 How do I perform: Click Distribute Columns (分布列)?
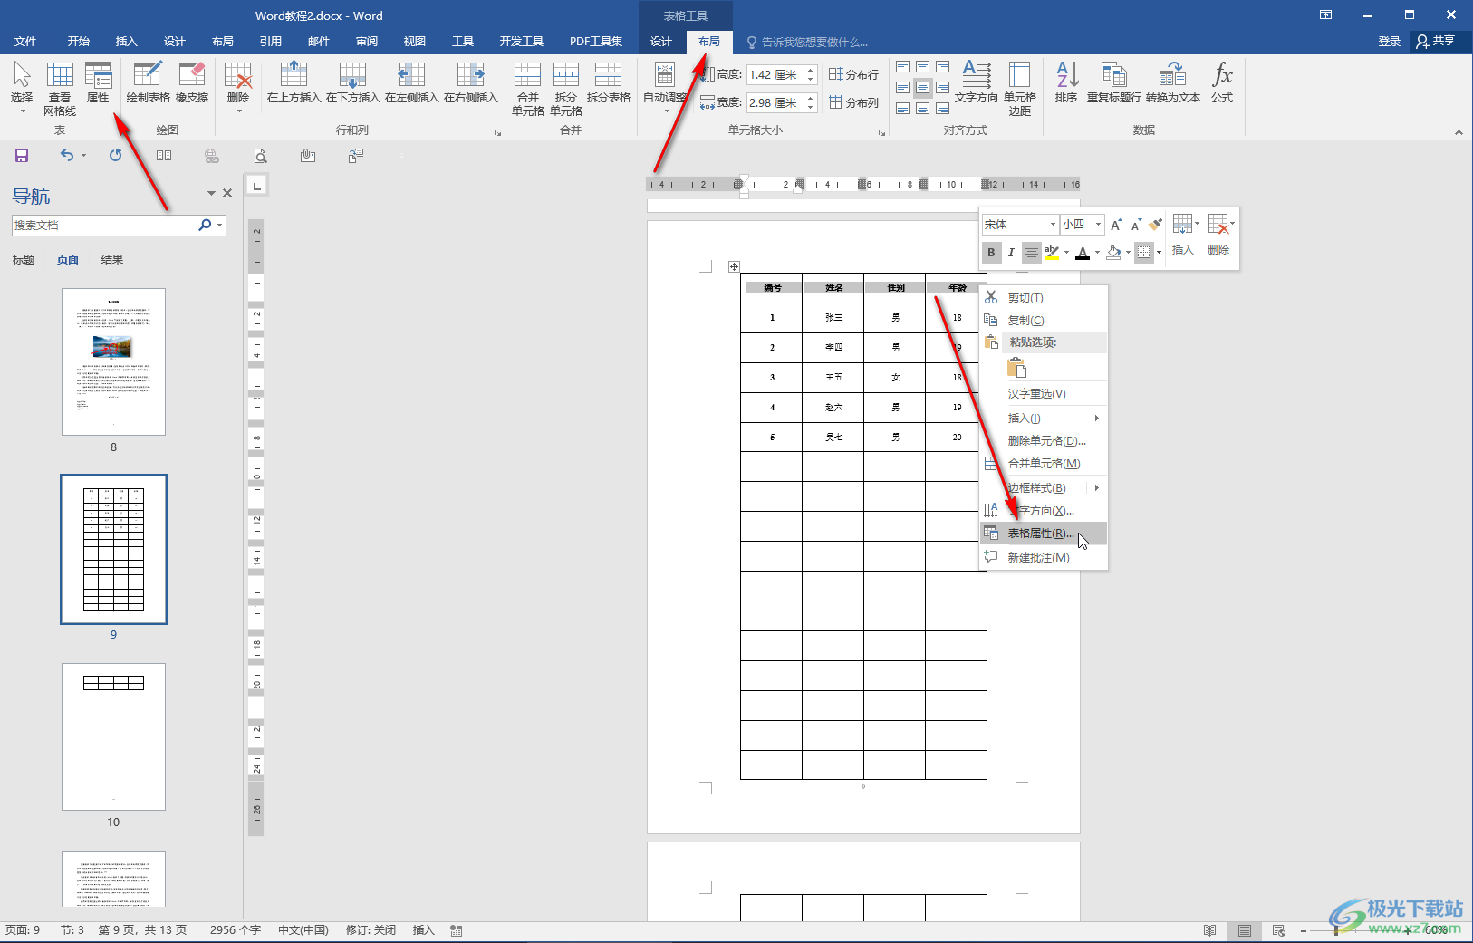[x=853, y=102]
